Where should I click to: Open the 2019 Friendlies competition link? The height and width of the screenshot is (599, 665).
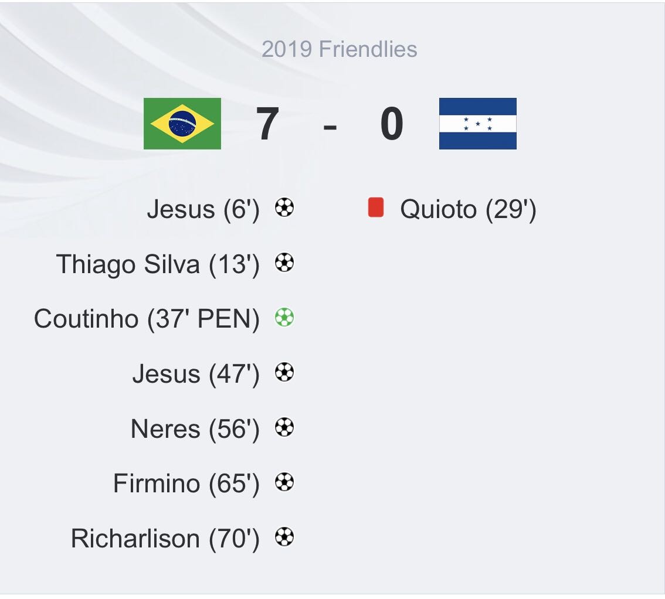tap(340, 49)
